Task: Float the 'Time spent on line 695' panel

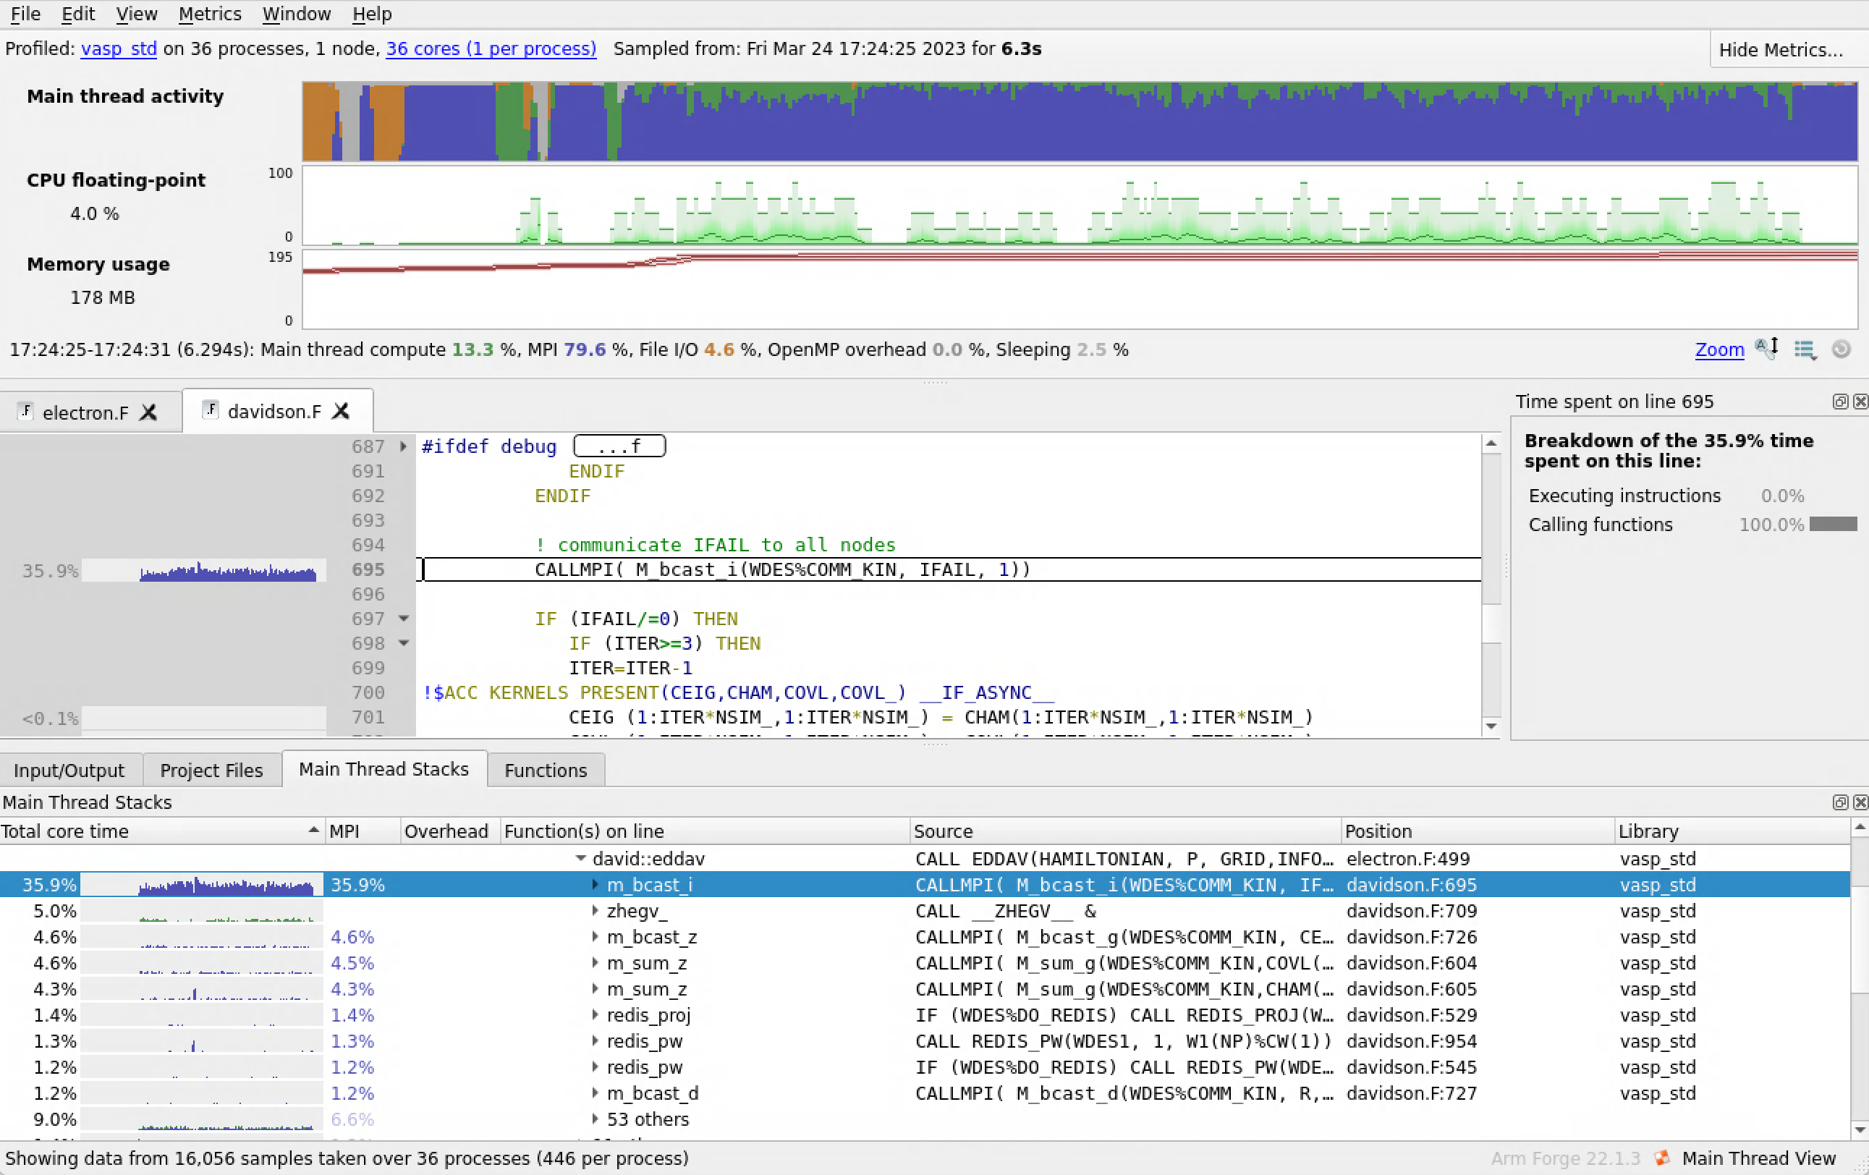Action: (1839, 402)
